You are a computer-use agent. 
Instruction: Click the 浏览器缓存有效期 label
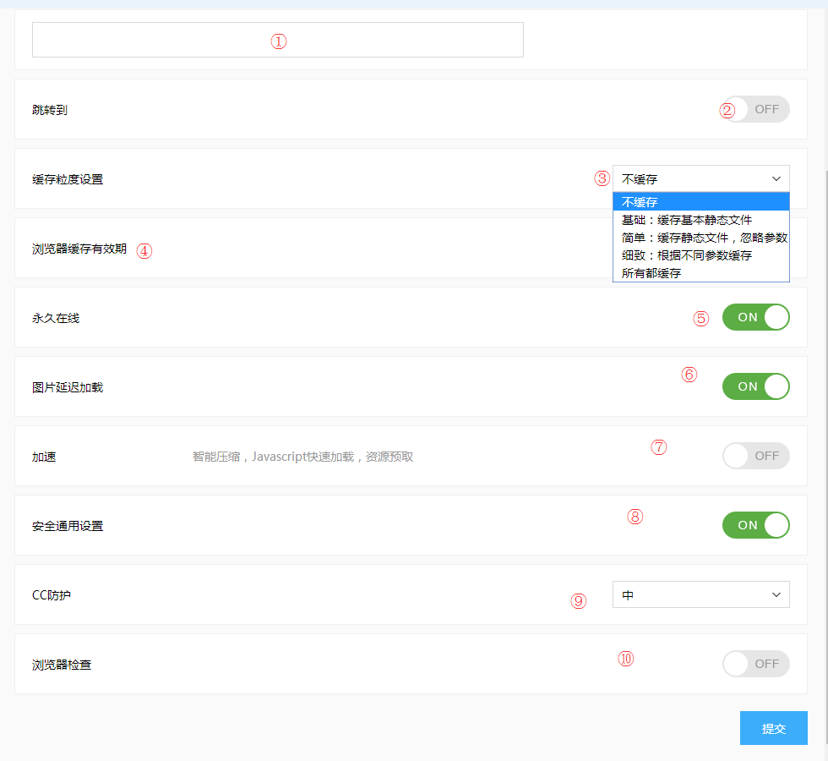(x=79, y=249)
